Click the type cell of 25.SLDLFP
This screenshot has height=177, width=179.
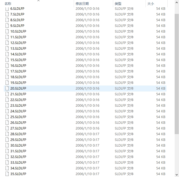(124, 117)
